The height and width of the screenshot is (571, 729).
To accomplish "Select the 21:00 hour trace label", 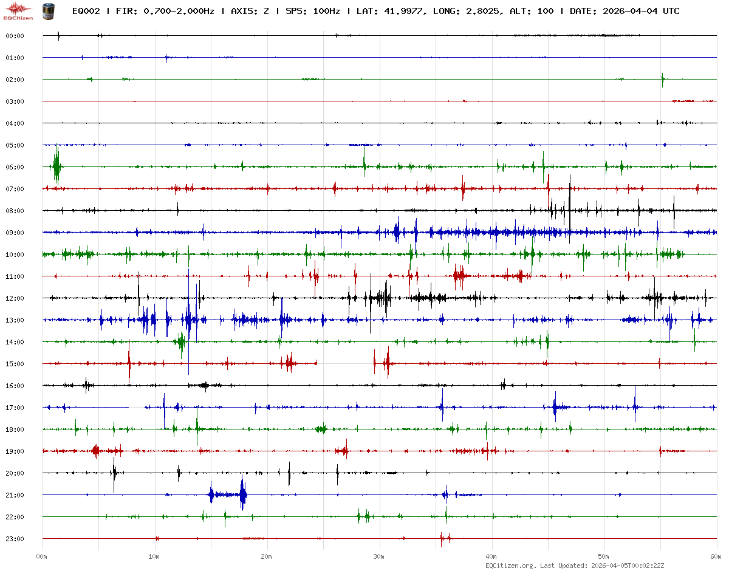I will pyautogui.click(x=15, y=495).
